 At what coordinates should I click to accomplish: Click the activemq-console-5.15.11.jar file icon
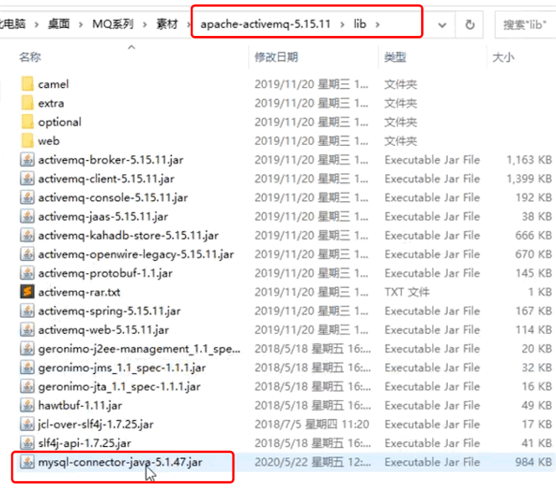pyautogui.click(x=28, y=197)
